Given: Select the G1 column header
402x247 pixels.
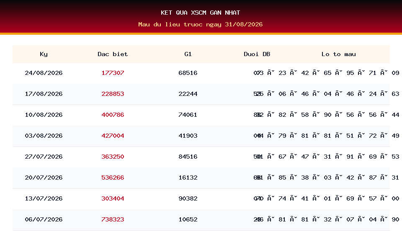Looking at the screenshot, I should [188, 54].
